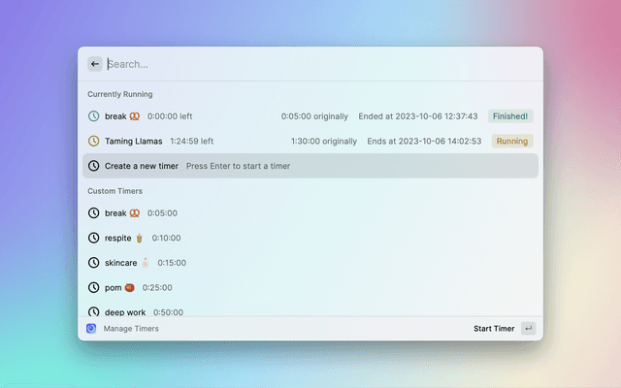Select the respite 0:10:00 custom timer

pyautogui.click(x=310, y=238)
